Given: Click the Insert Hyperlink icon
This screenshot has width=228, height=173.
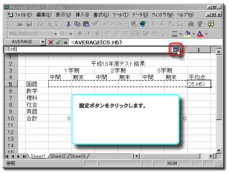Looking at the screenshot, I should point(134,24).
